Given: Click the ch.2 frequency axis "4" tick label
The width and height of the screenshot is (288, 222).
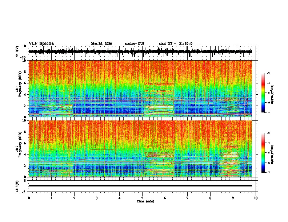Looking at the screenshot, I should pyautogui.click(x=25, y=155).
